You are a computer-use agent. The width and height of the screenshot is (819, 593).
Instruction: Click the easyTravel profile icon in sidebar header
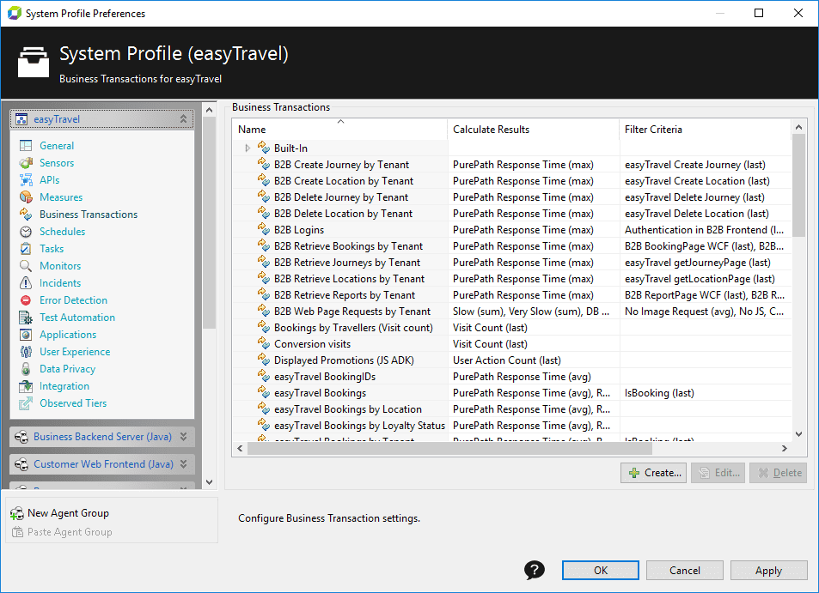(x=21, y=119)
